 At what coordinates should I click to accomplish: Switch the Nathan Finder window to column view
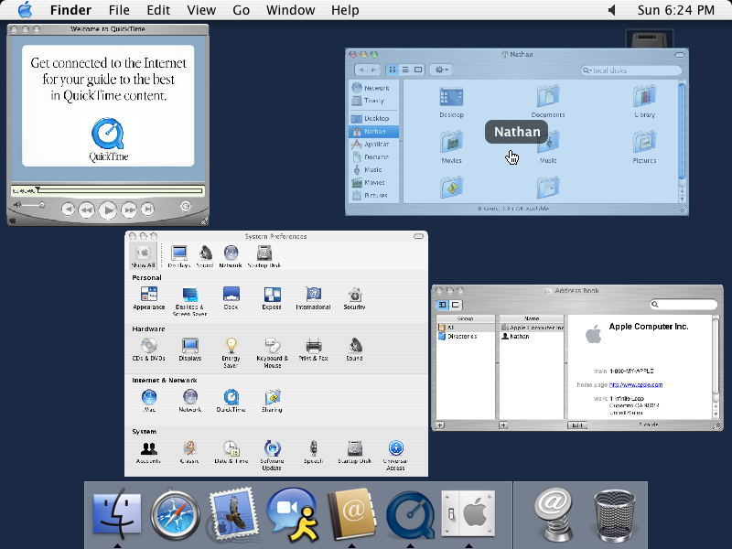click(418, 70)
